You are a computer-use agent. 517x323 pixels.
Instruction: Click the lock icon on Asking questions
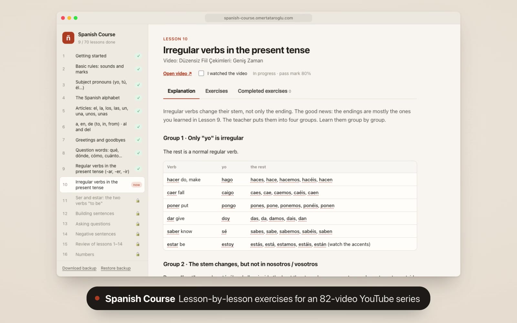[x=138, y=224]
